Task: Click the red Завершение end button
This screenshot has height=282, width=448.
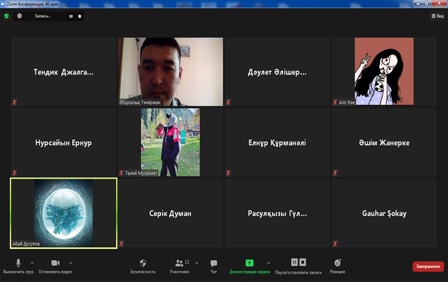Action: click(x=428, y=266)
